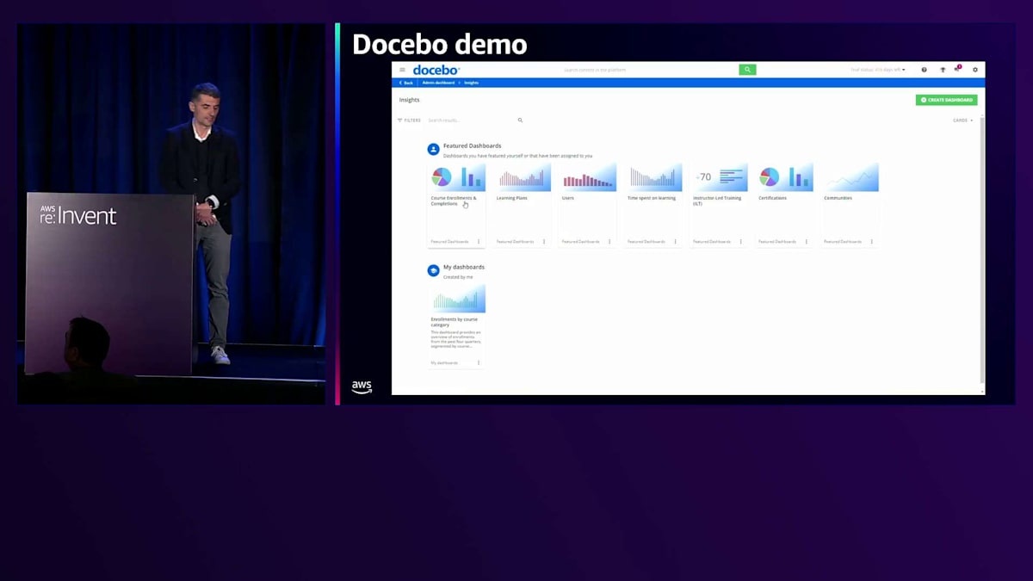Image resolution: width=1033 pixels, height=581 pixels.
Task: Click the Create Dashboard button
Action: click(946, 100)
